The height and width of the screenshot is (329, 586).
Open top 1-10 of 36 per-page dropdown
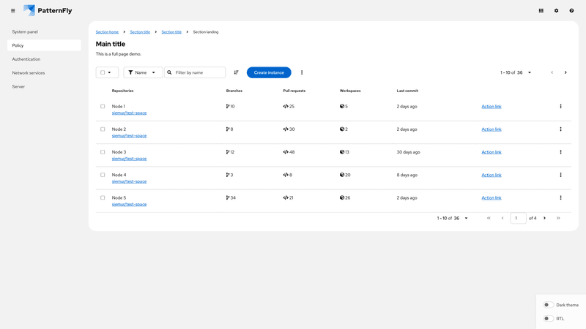tap(516, 72)
